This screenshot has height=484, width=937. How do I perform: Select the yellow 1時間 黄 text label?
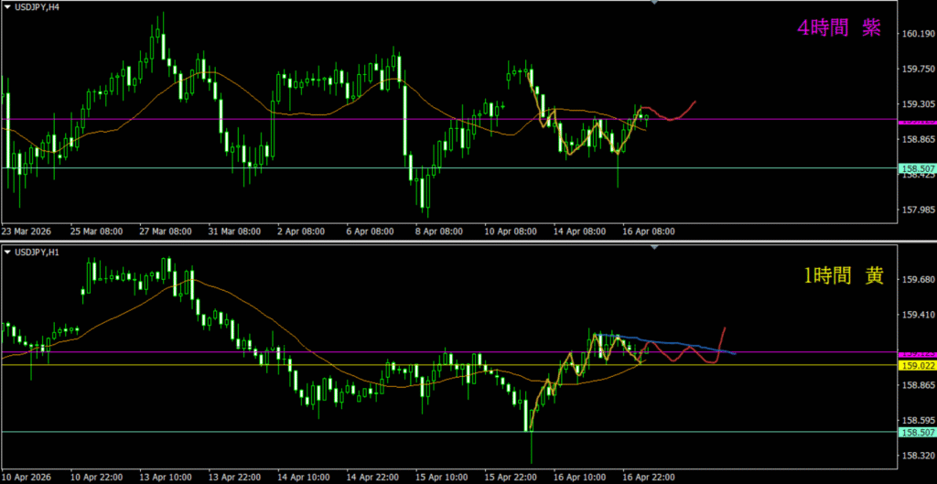tap(842, 276)
